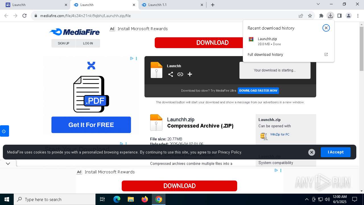364x205 pixels.
Task: Click the SIGN UP button
Action: 63,43
